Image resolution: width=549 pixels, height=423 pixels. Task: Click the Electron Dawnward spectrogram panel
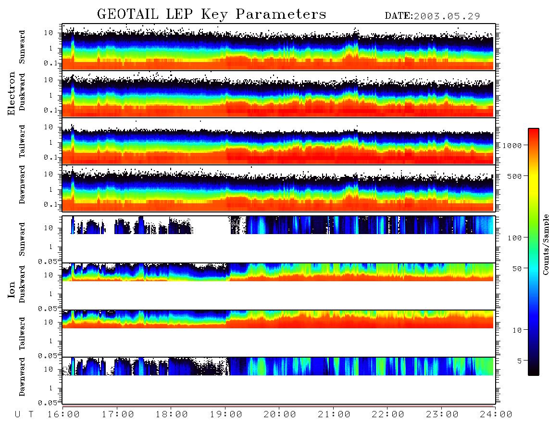[279, 188]
